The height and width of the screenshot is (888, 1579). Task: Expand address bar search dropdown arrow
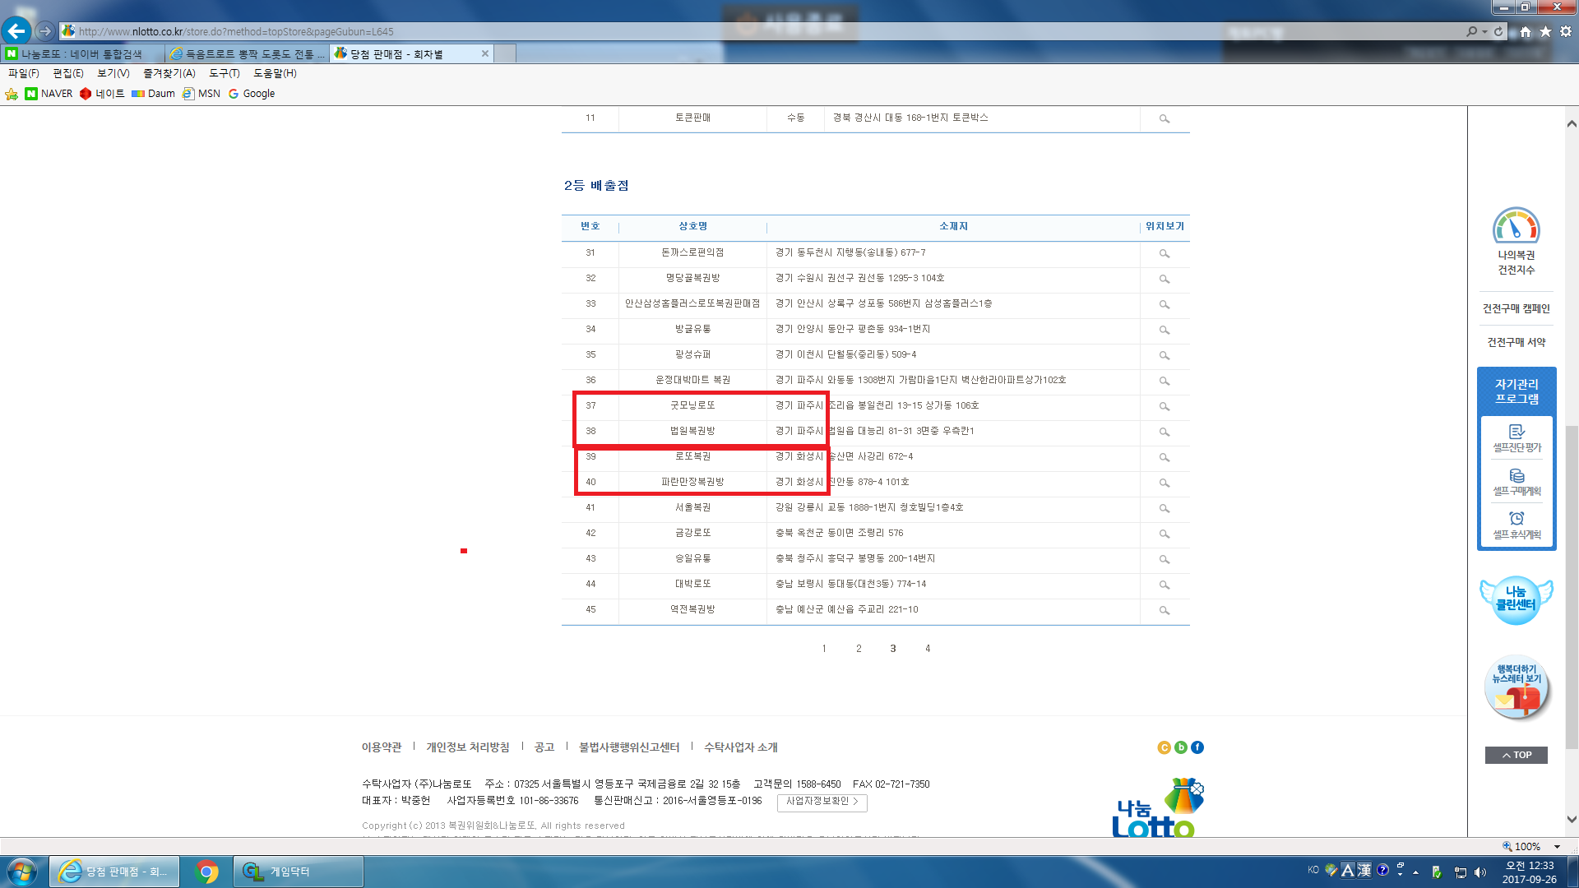(1484, 31)
